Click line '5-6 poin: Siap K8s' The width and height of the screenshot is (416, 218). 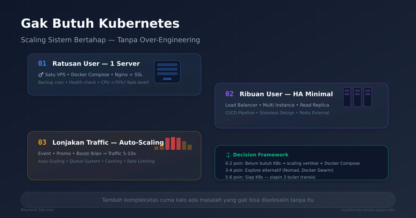click(x=270, y=177)
